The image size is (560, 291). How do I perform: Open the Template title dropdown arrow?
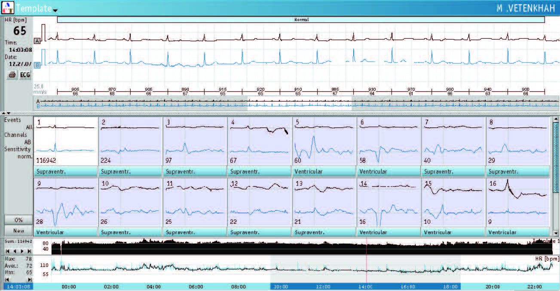tap(55, 10)
